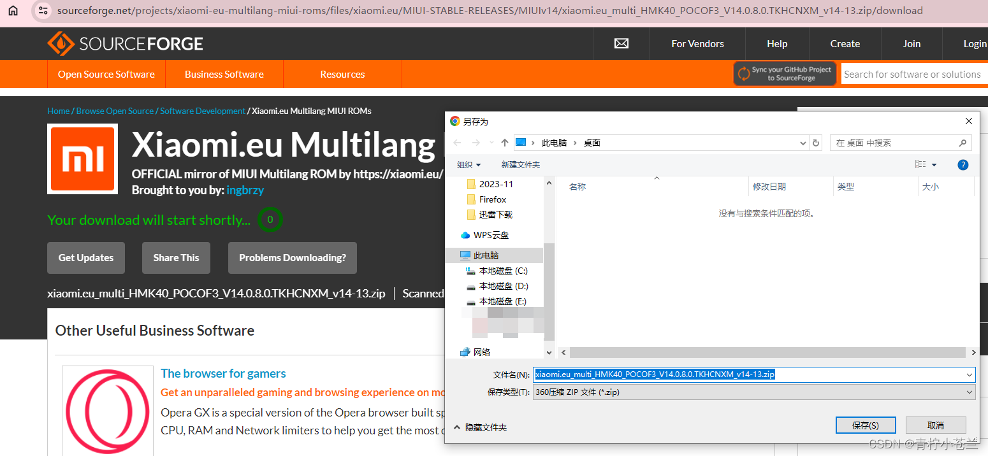988x456 pixels.
Task: Click SourceForge search for software field
Action: (914, 74)
